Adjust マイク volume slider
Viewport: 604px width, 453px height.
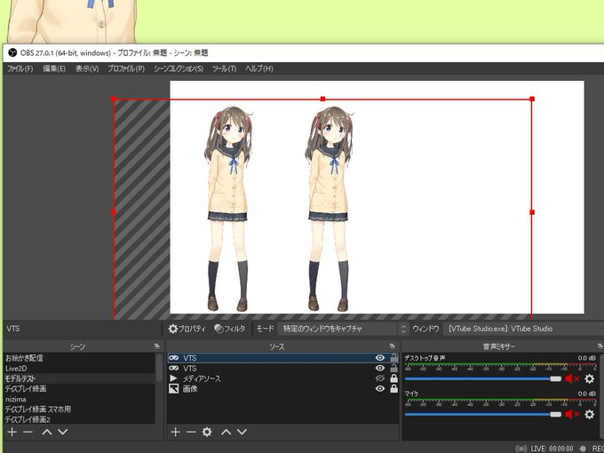(483, 415)
